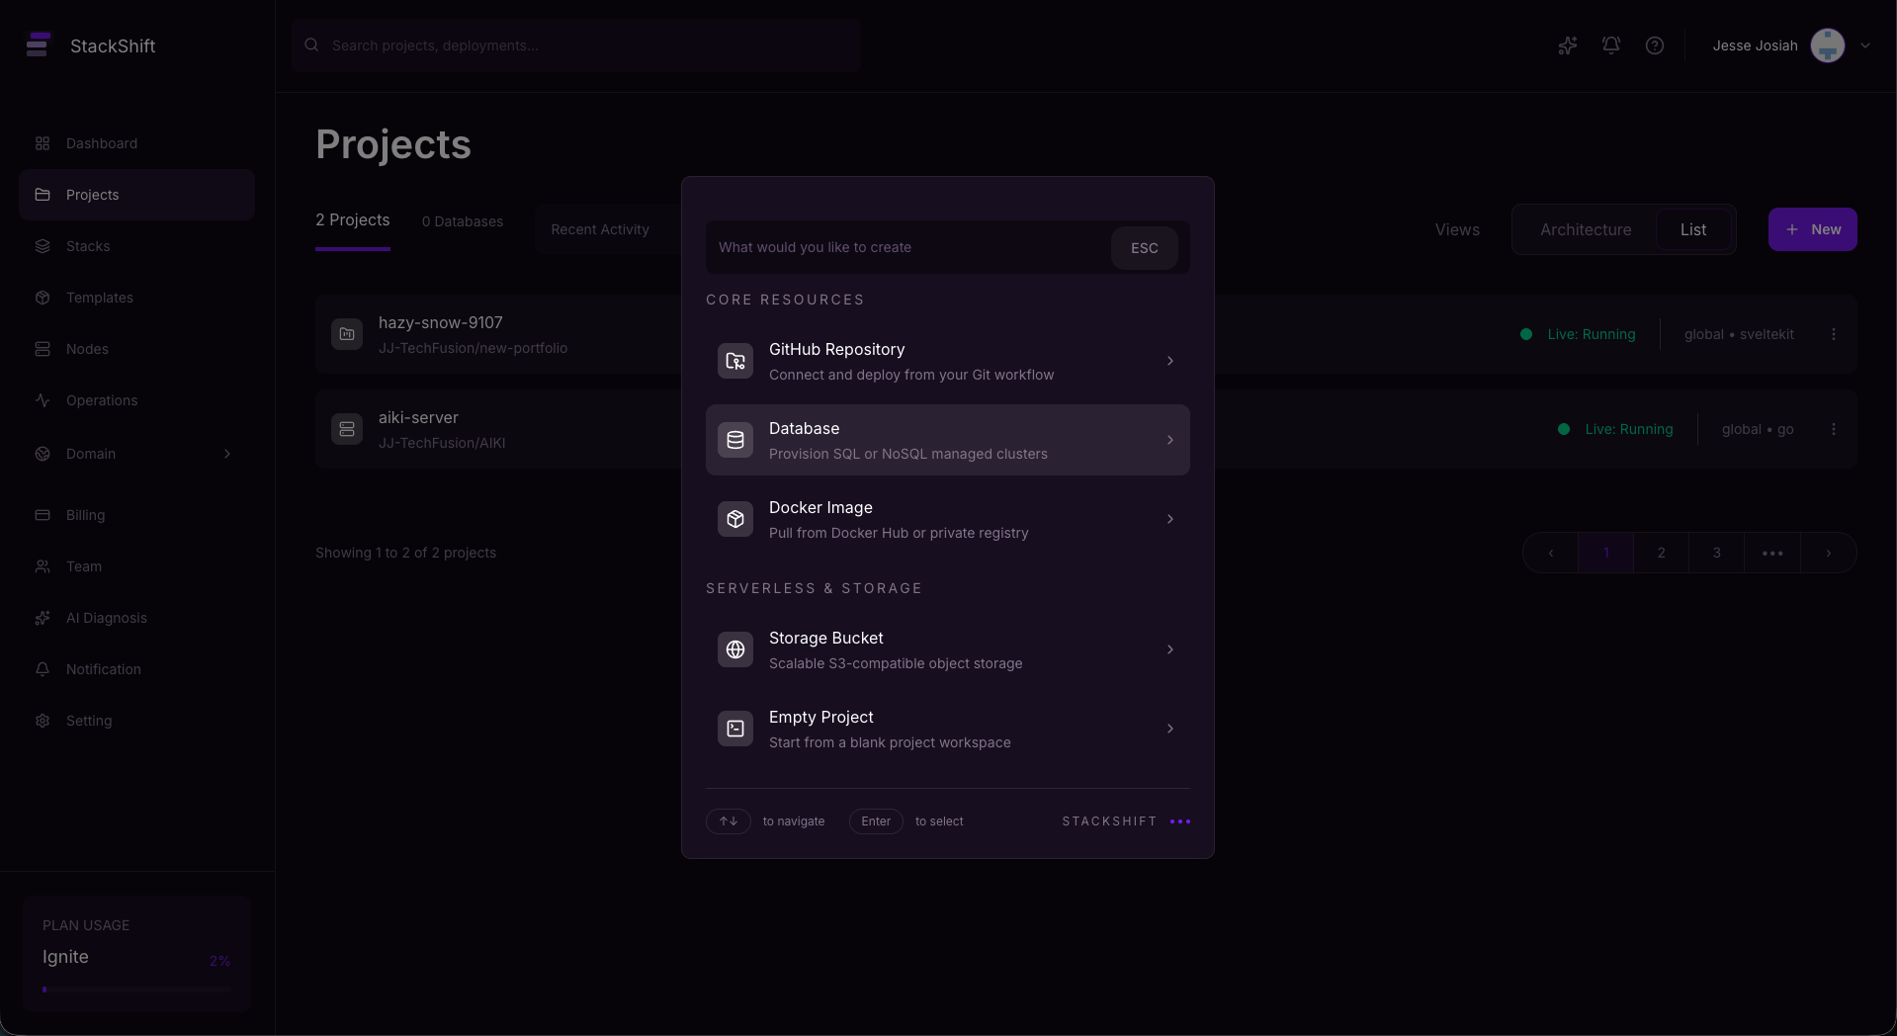This screenshot has height=1036, width=1897.
Task: Open Billing using its card icon
Action: click(x=42, y=515)
